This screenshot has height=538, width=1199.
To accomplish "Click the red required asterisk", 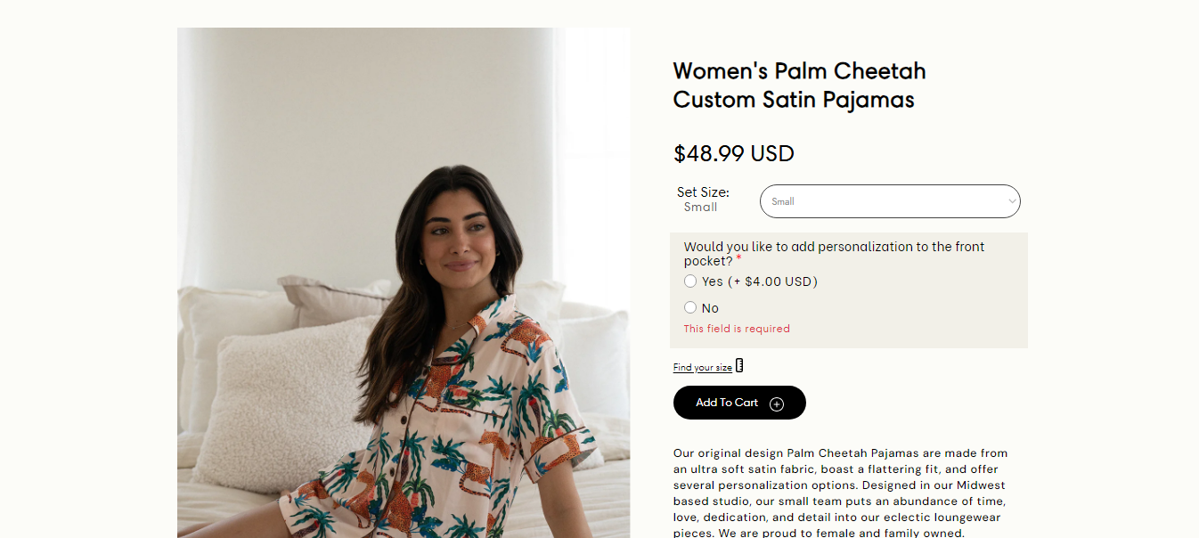I will point(738,259).
